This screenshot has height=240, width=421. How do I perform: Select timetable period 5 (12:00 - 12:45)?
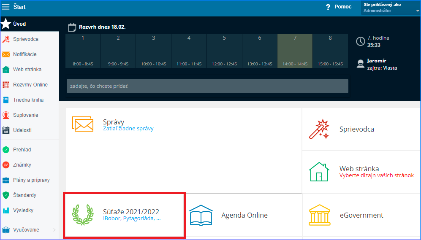coord(224,51)
